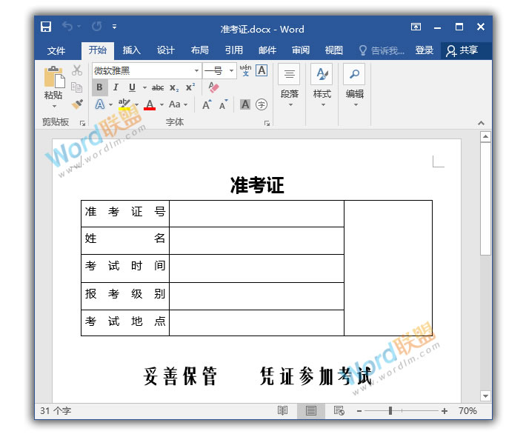Open the 布局 ribbon tab

pyautogui.click(x=199, y=50)
